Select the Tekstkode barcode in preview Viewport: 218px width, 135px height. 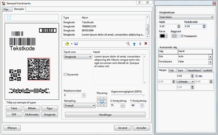pyautogui.click(x=22, y=44)
